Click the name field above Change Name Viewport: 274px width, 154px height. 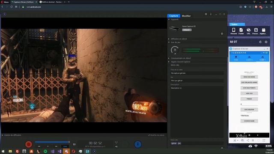pos(249,115)
